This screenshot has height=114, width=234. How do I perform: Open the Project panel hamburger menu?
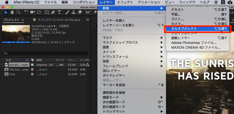click(23, 20)
